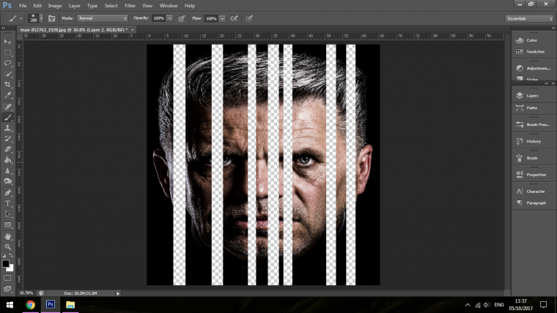The height and width of the screenshot is (313, 557).
Task: Click the foreground color swatch
Action: click(x=5, y=264)
